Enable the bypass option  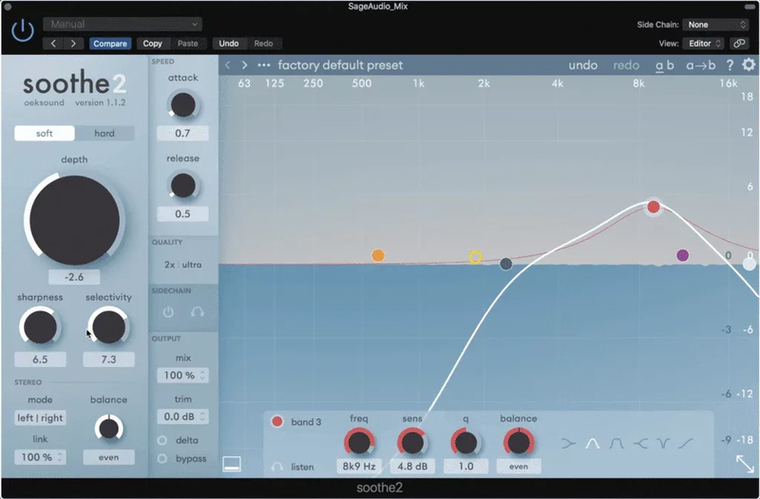click(x=162, y=458)
